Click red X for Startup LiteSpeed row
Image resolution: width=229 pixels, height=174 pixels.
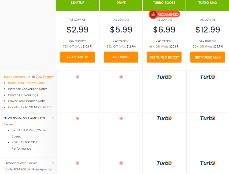pos(77,163)
